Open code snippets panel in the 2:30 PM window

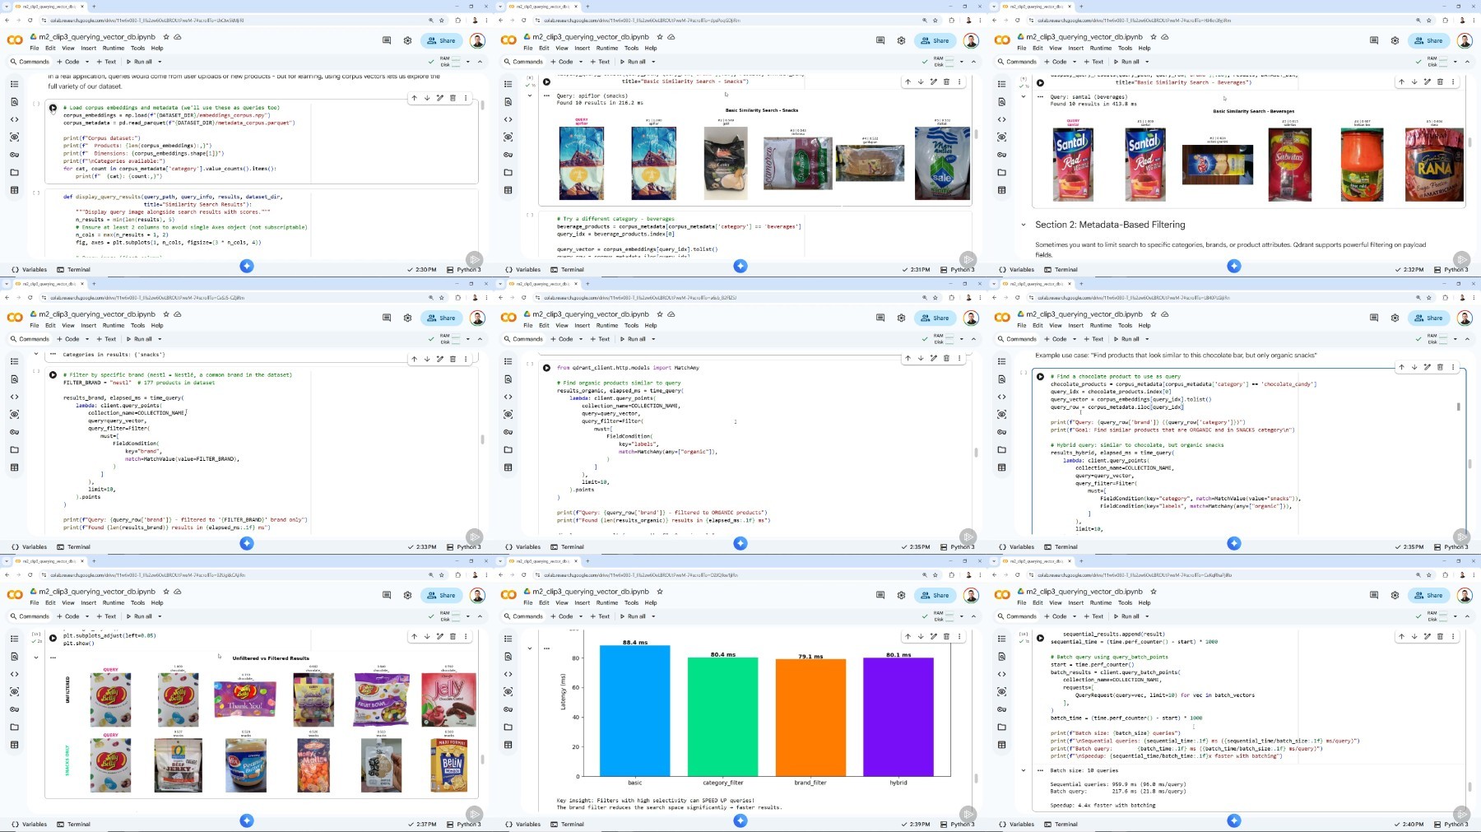[14, 119]
